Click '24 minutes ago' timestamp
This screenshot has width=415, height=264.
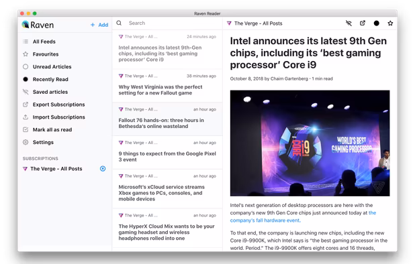(x=201, y=37)
